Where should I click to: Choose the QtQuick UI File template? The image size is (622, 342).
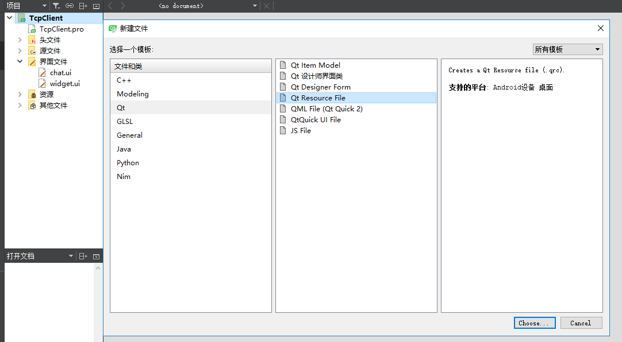pos(356,119)
